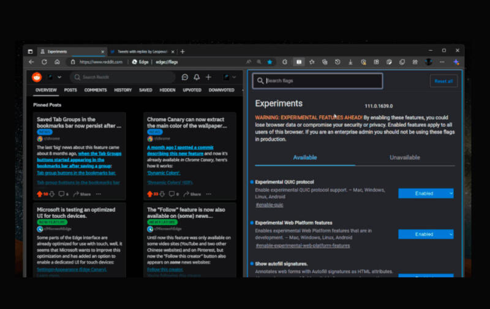Upvote the Chrome Canary wallpaper color post
The image size is (490, 309).
149,194
